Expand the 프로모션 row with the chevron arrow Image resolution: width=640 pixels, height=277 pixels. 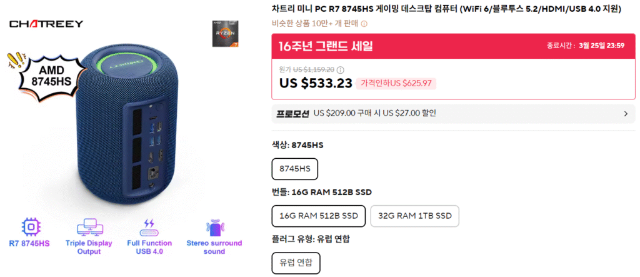[x=626, y=114]
